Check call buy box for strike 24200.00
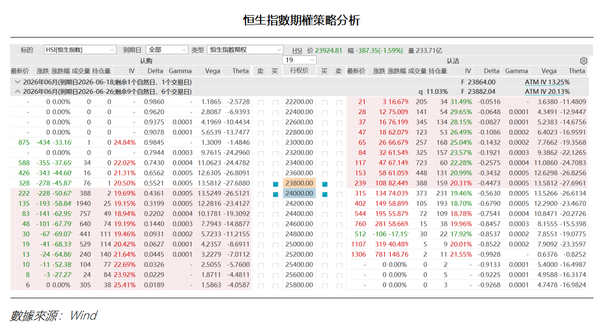Screen dimensions: 606x329 point(275,204)
